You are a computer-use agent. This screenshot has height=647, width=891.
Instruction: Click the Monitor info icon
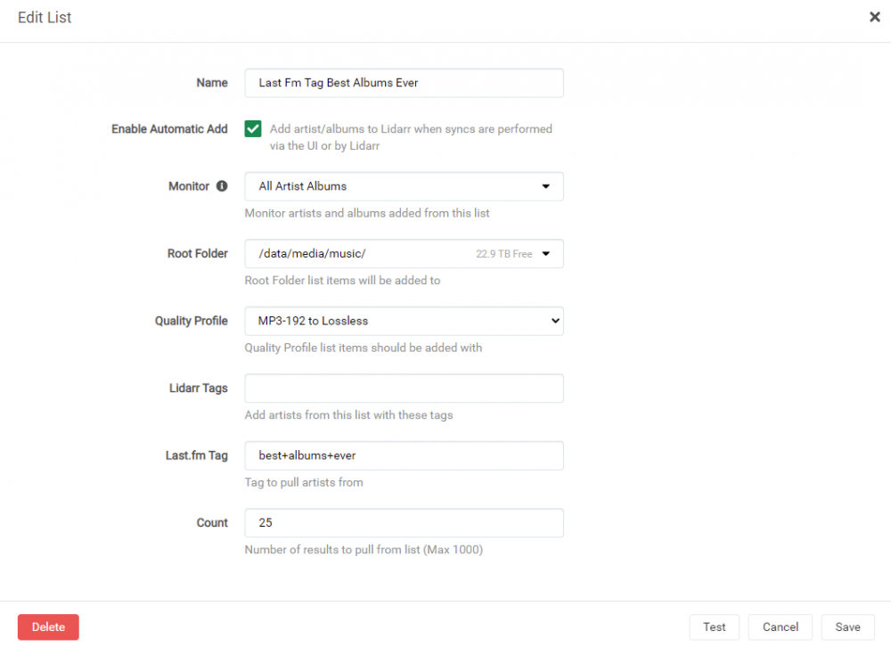point(222,186)
